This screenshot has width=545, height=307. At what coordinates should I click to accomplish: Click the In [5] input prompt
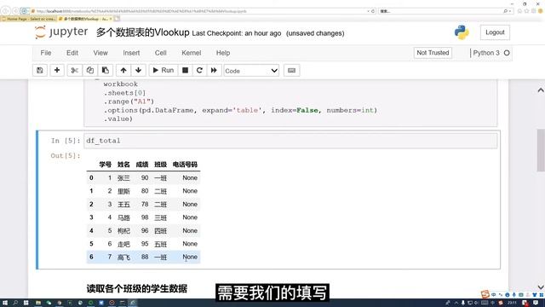click(66, 141)
